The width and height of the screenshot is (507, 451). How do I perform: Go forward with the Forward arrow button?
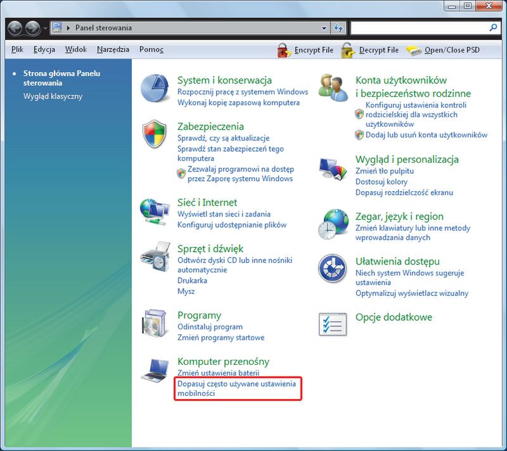[x=33, y=28]
